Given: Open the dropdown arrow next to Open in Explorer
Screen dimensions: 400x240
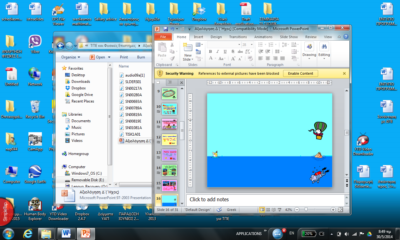Looking at the screenshot, I should (x=109, y=57).
